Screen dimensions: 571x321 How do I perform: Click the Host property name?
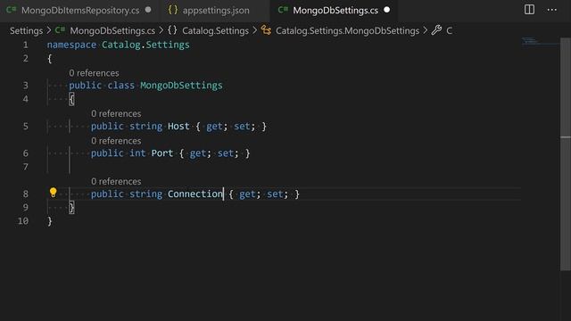(178, 127)
